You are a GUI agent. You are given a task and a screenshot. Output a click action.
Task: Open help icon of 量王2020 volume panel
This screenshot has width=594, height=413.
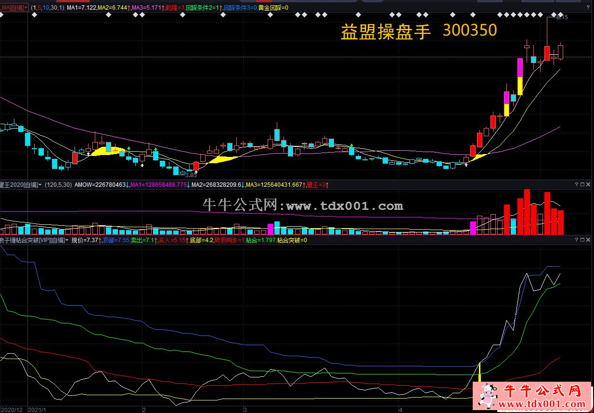576,184
